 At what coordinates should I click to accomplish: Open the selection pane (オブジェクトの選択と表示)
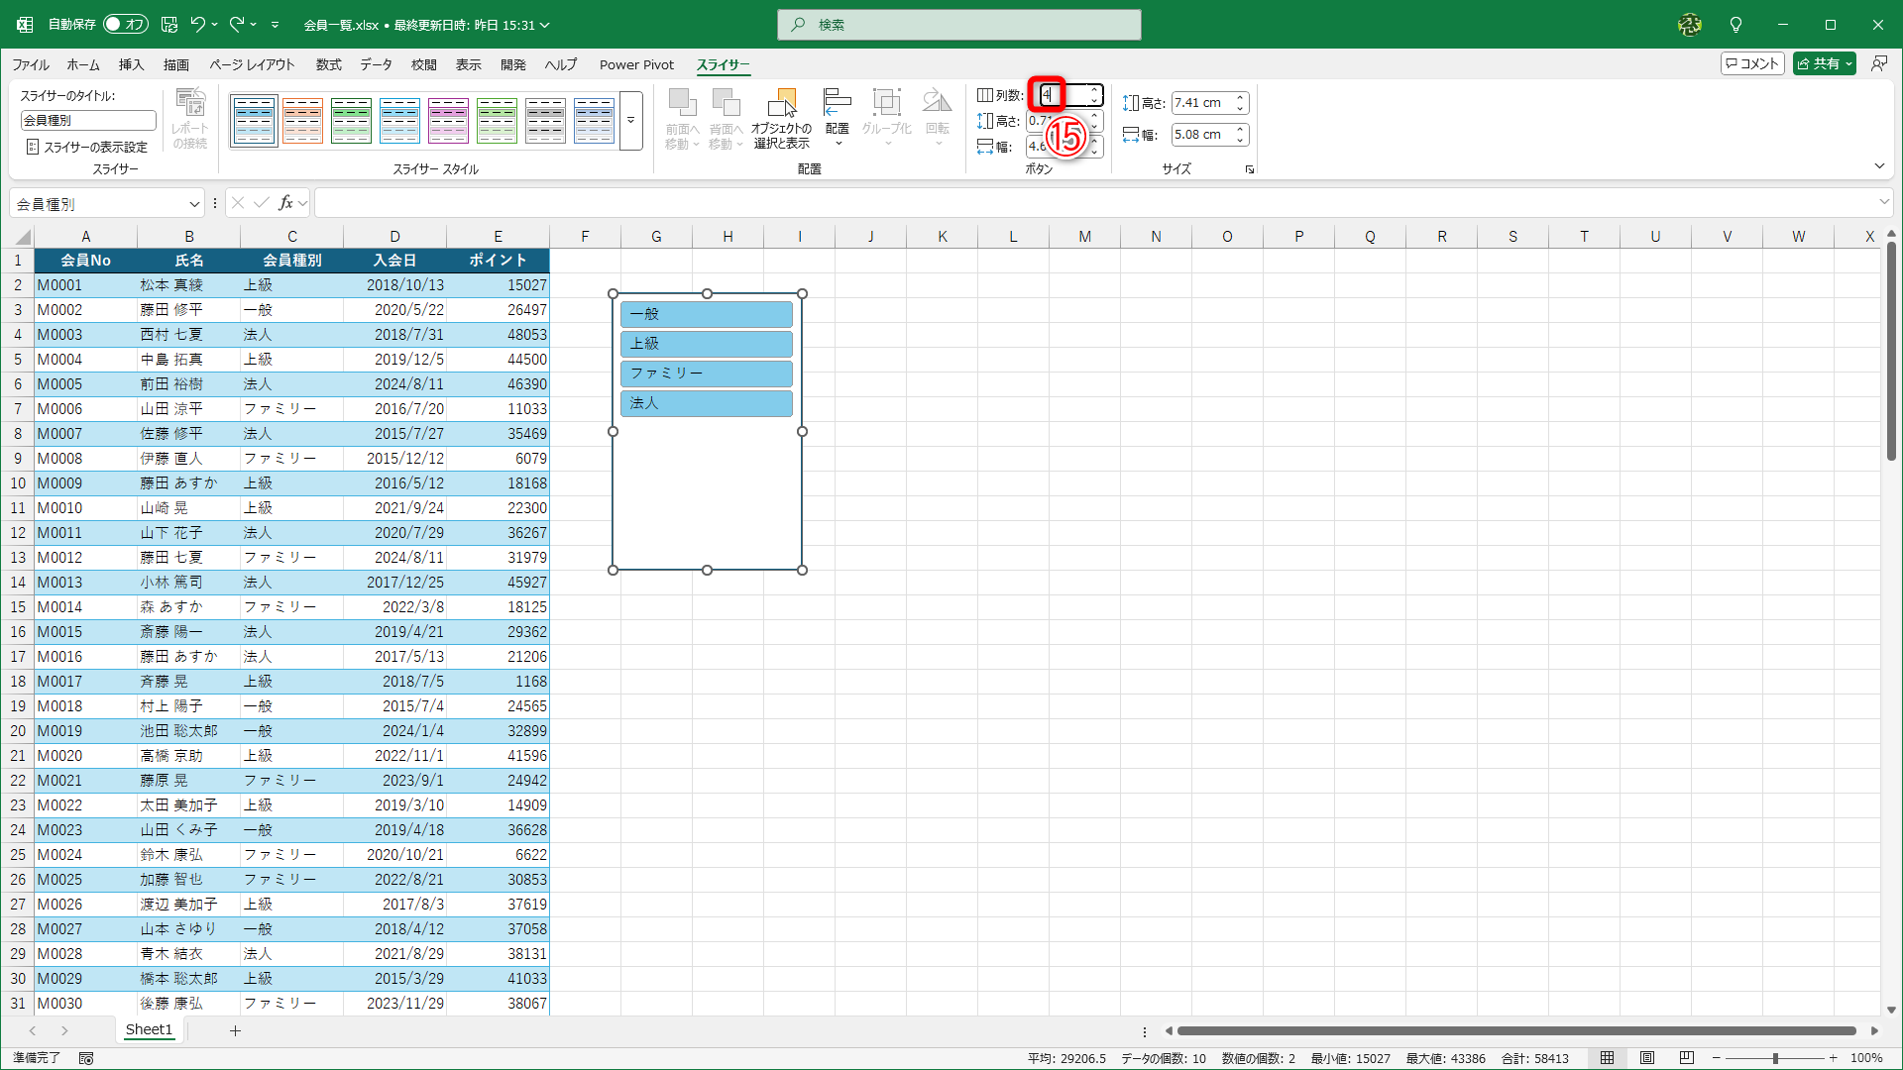click(781, 118)
